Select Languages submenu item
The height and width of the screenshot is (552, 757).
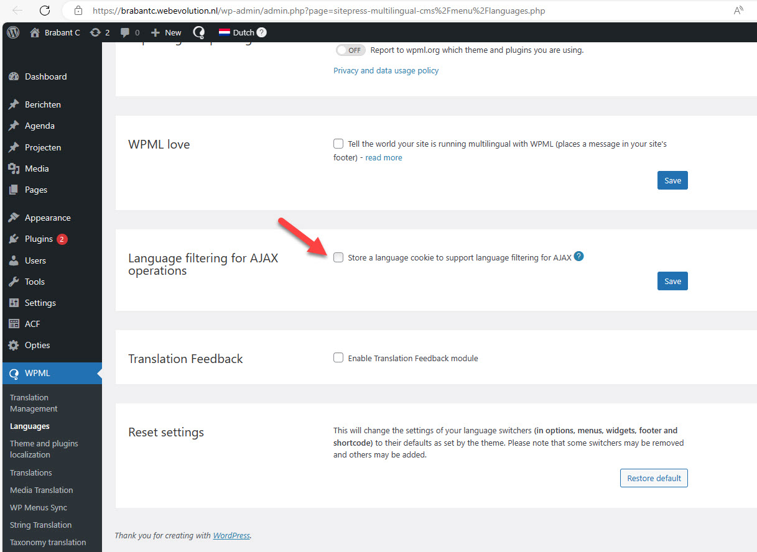pyautogui.click(x=30, y=426)
